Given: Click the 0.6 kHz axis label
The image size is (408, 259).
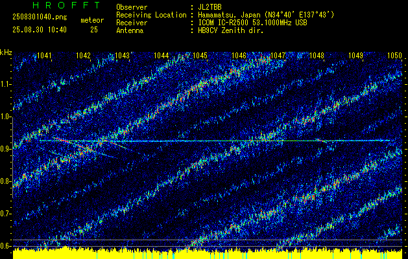Looking at the screenshot, I should point(6,246).
